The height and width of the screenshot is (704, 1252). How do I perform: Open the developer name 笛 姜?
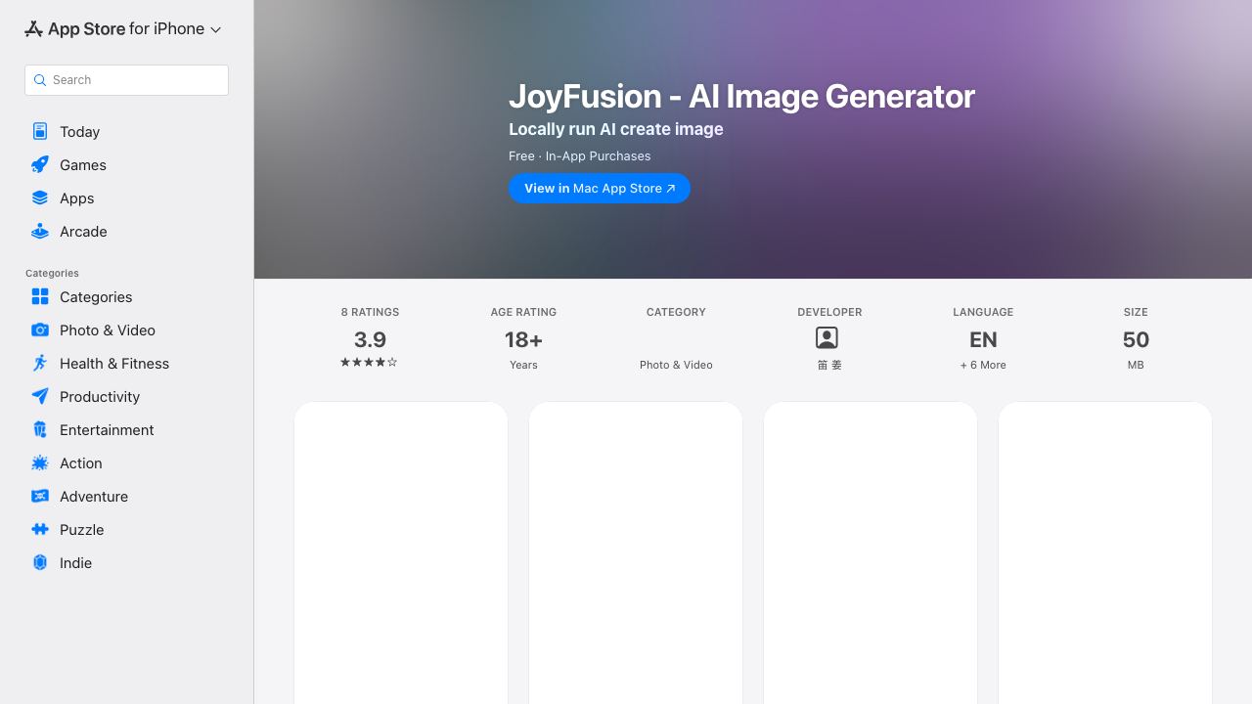pyautogui.click(x=829, y=365)
